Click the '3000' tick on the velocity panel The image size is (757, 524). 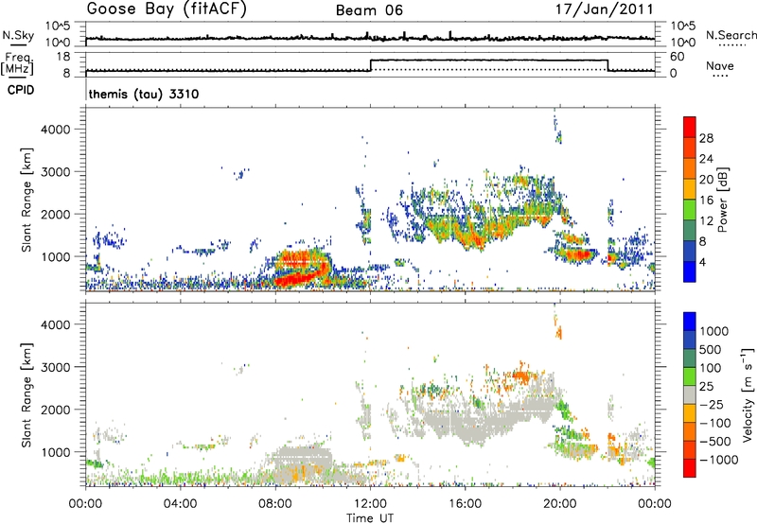click(55, 367)
